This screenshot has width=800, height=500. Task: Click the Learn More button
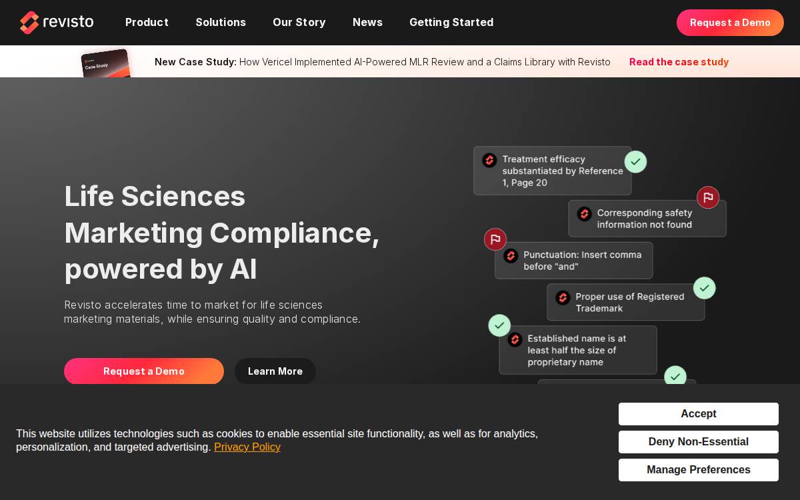[x=275, y=371]
